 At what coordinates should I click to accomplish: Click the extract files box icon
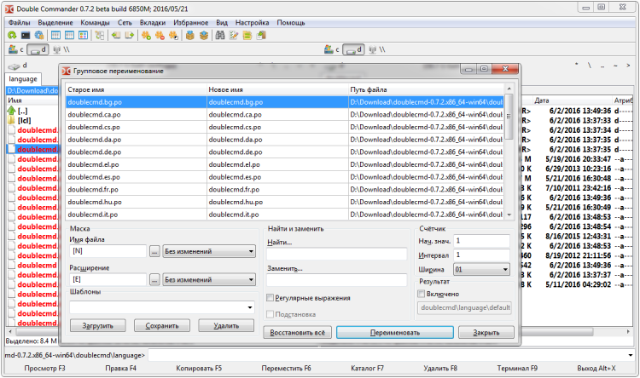(x=204, y=36)
